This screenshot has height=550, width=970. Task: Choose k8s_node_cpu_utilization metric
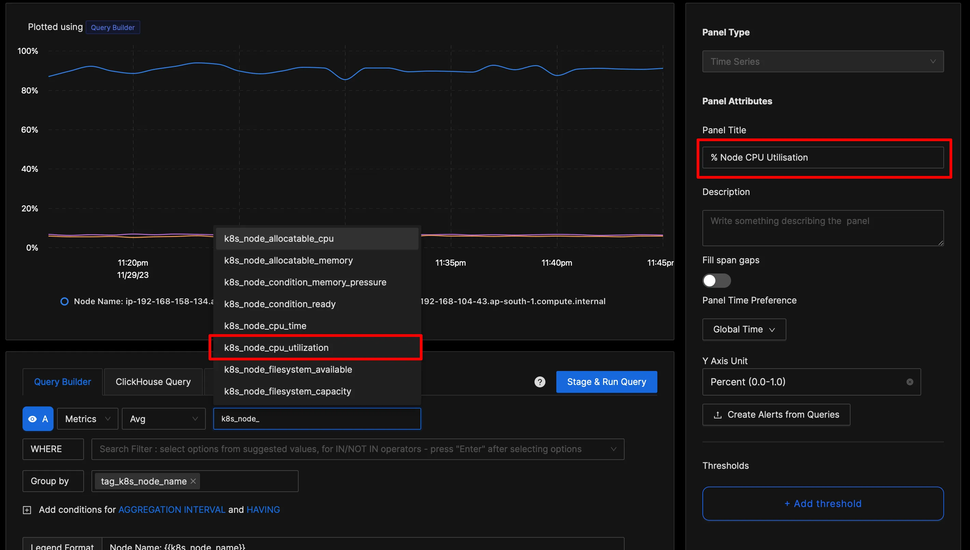click(317, 347)
